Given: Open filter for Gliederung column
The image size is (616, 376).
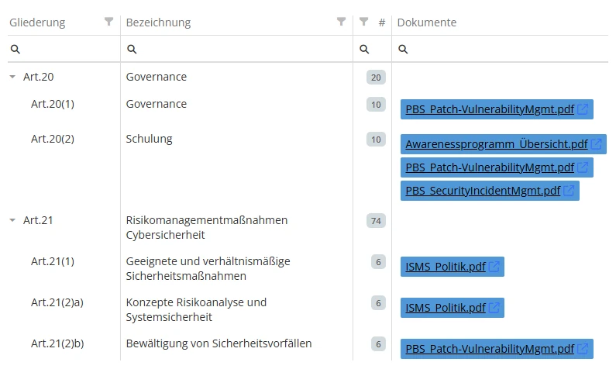Looking at the screenshot, I should coord(108,22).
